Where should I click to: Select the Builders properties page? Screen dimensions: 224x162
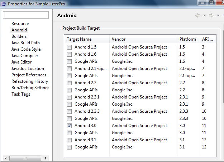point(19,36)
